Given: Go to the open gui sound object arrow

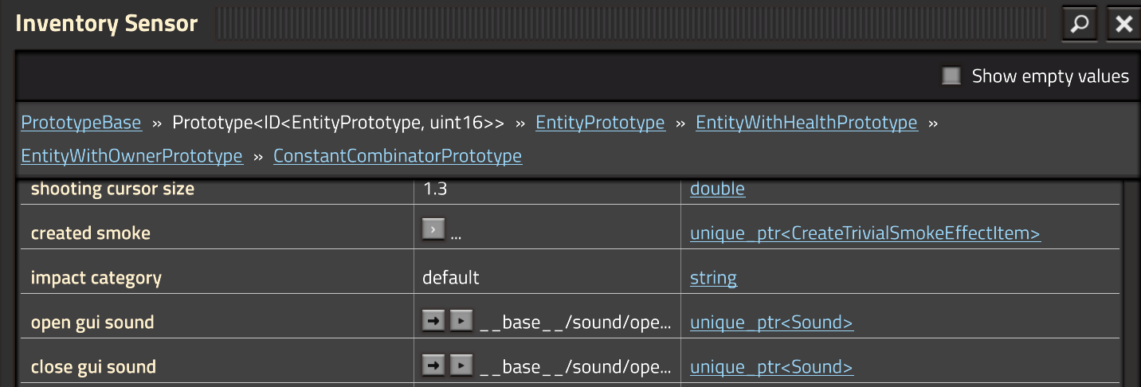Looking at the screenshot, I should point(433,321).
